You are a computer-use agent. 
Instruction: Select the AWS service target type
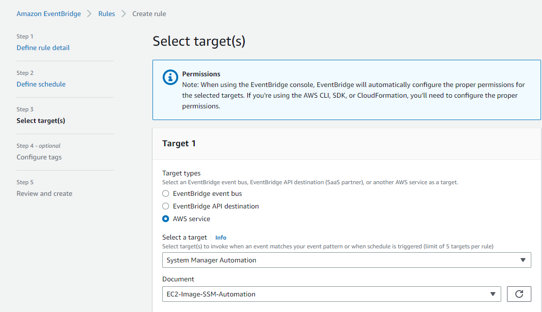(x=166, y=219)
